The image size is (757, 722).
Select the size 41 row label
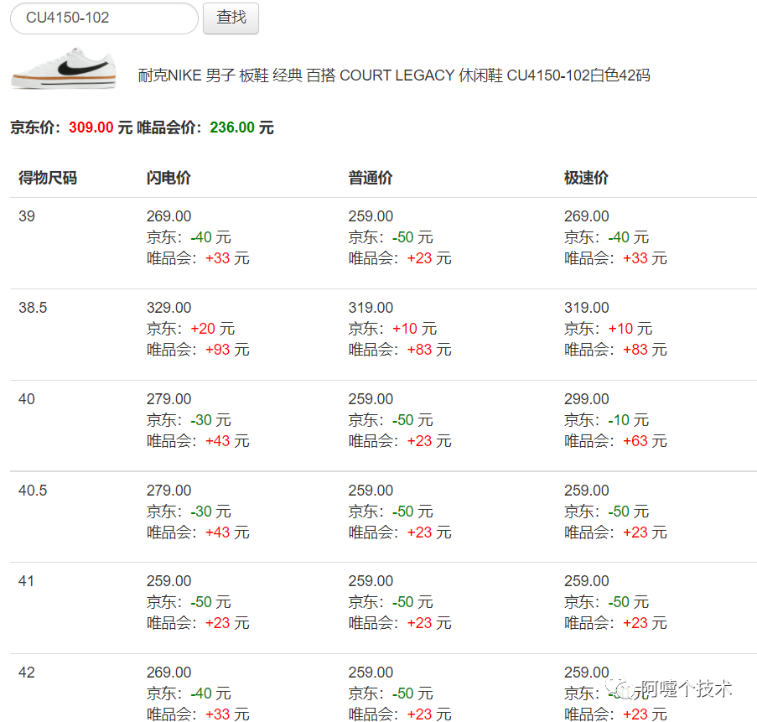point(27,580)
